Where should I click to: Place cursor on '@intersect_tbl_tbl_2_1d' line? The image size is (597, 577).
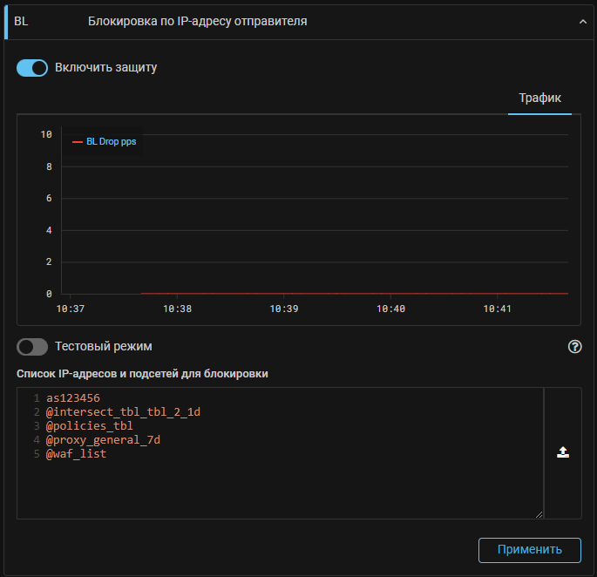click(x=123, y=412)
